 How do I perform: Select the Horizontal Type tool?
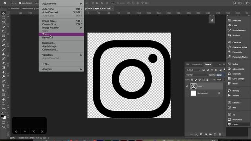point(4,86)
